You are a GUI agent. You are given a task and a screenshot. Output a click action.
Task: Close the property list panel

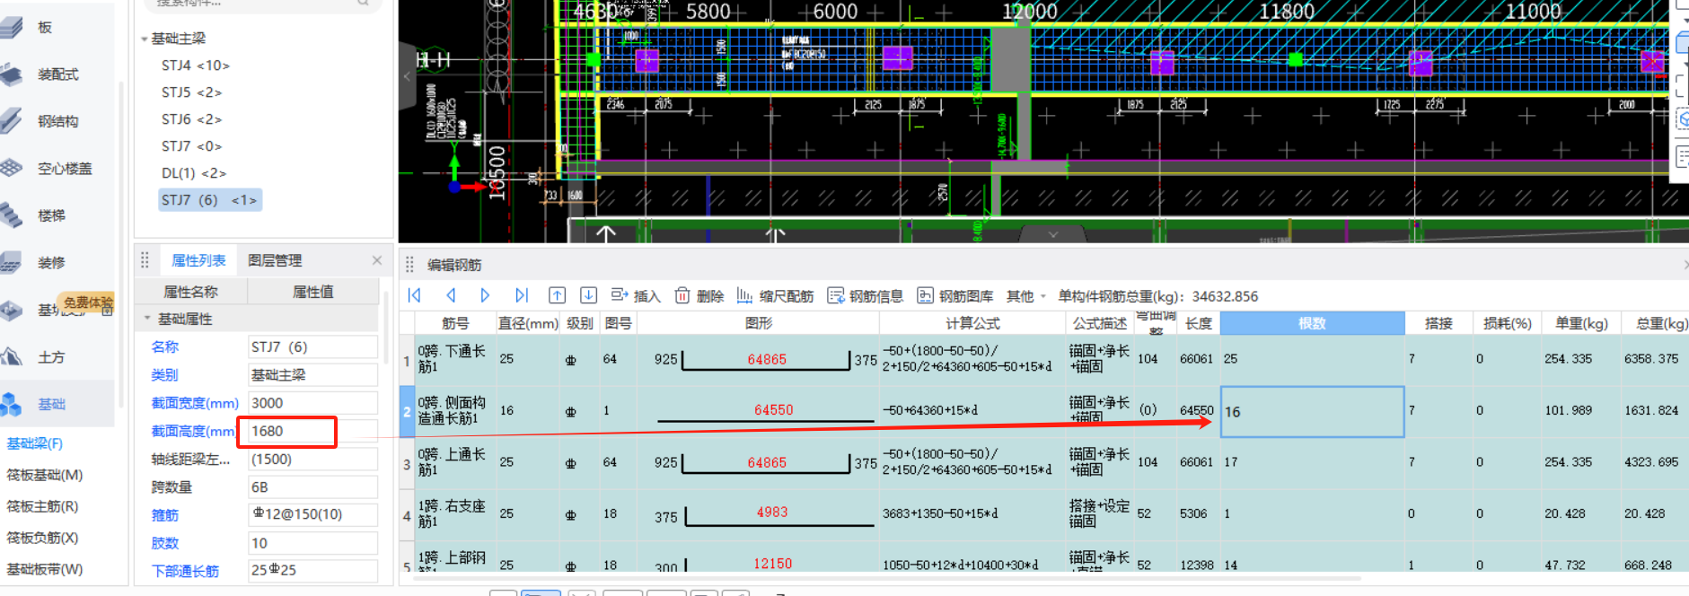click(x=377, y=260)
